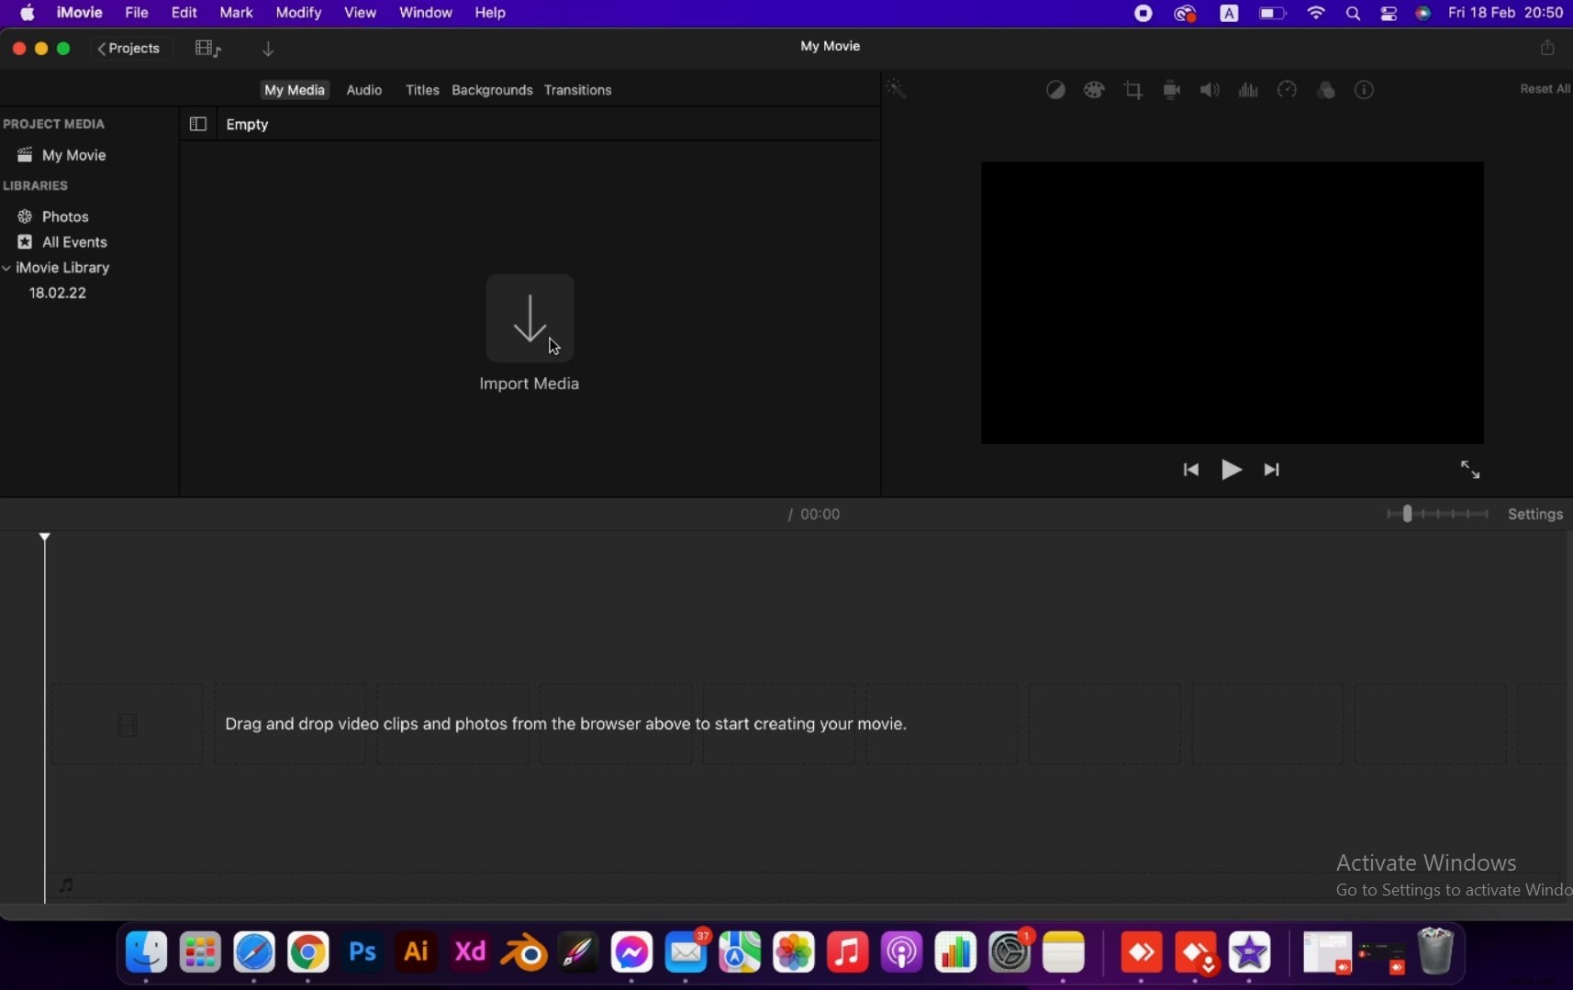Open the media sort order dropdown
The width and height of the screenshot is (1573, 990).
tap(267, 50)
